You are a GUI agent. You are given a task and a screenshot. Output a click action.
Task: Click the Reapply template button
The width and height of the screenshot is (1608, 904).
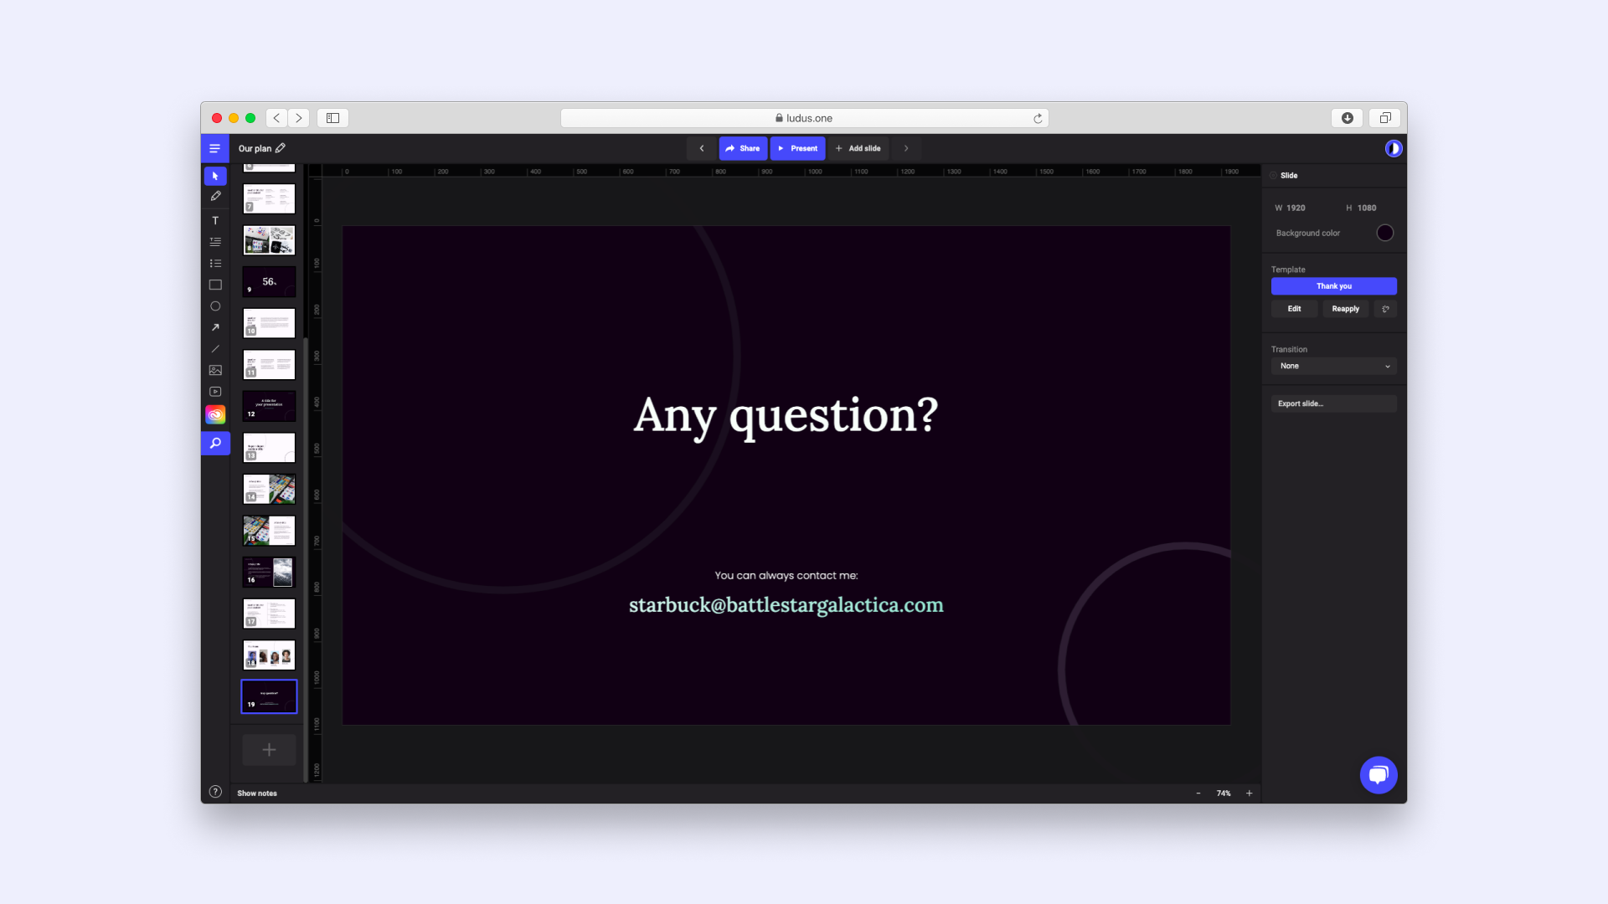pos(1345,308)
